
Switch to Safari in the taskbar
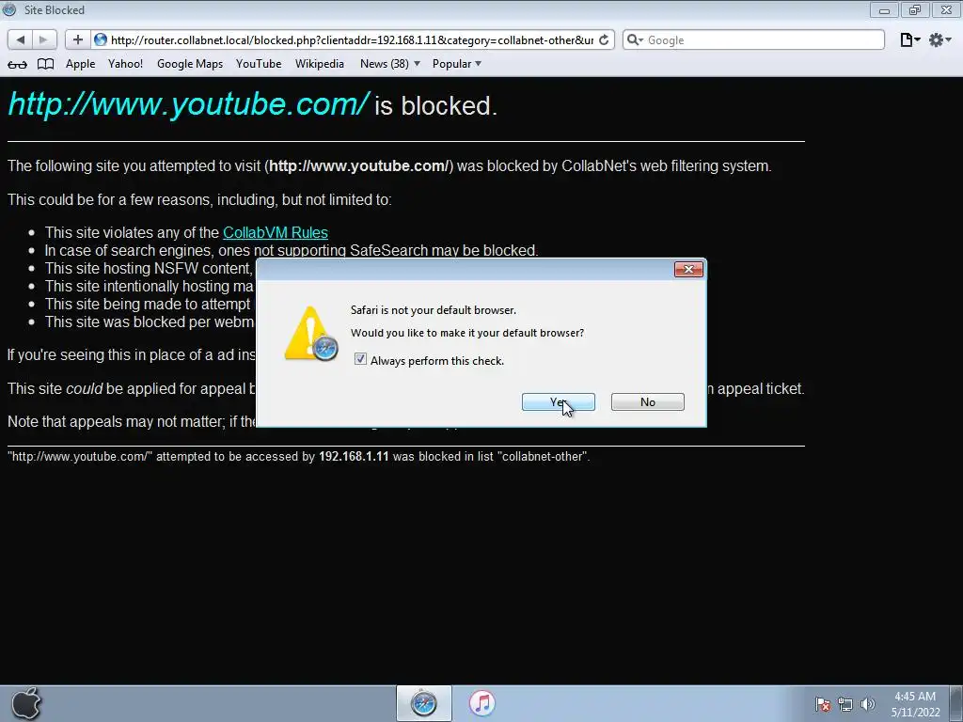pyautogui.click(x=424, y=703)
